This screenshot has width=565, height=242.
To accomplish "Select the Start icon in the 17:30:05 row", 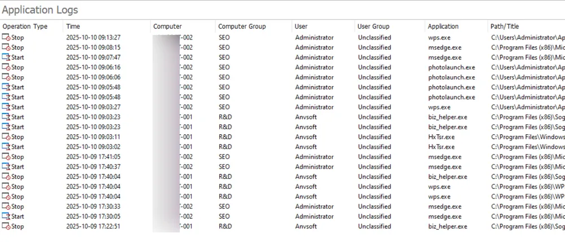I will 6,217.
